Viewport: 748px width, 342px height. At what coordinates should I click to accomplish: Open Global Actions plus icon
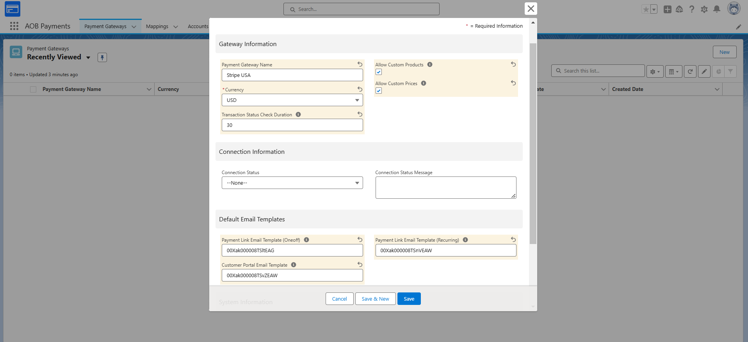(668, 9)
